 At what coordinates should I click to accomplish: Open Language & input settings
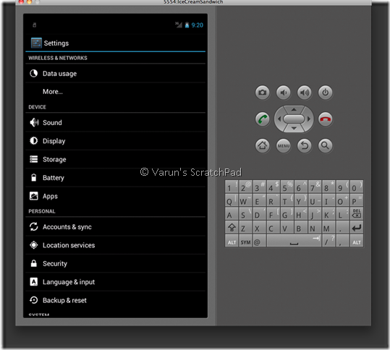pyautogui.click(x=116, y=281)
